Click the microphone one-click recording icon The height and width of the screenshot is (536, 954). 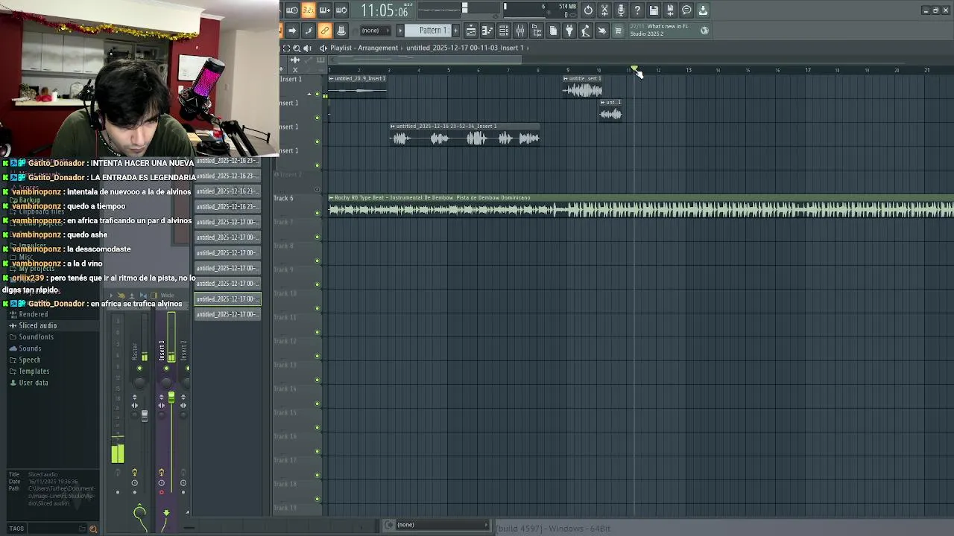pyautogui.click(x=621, y=10)
